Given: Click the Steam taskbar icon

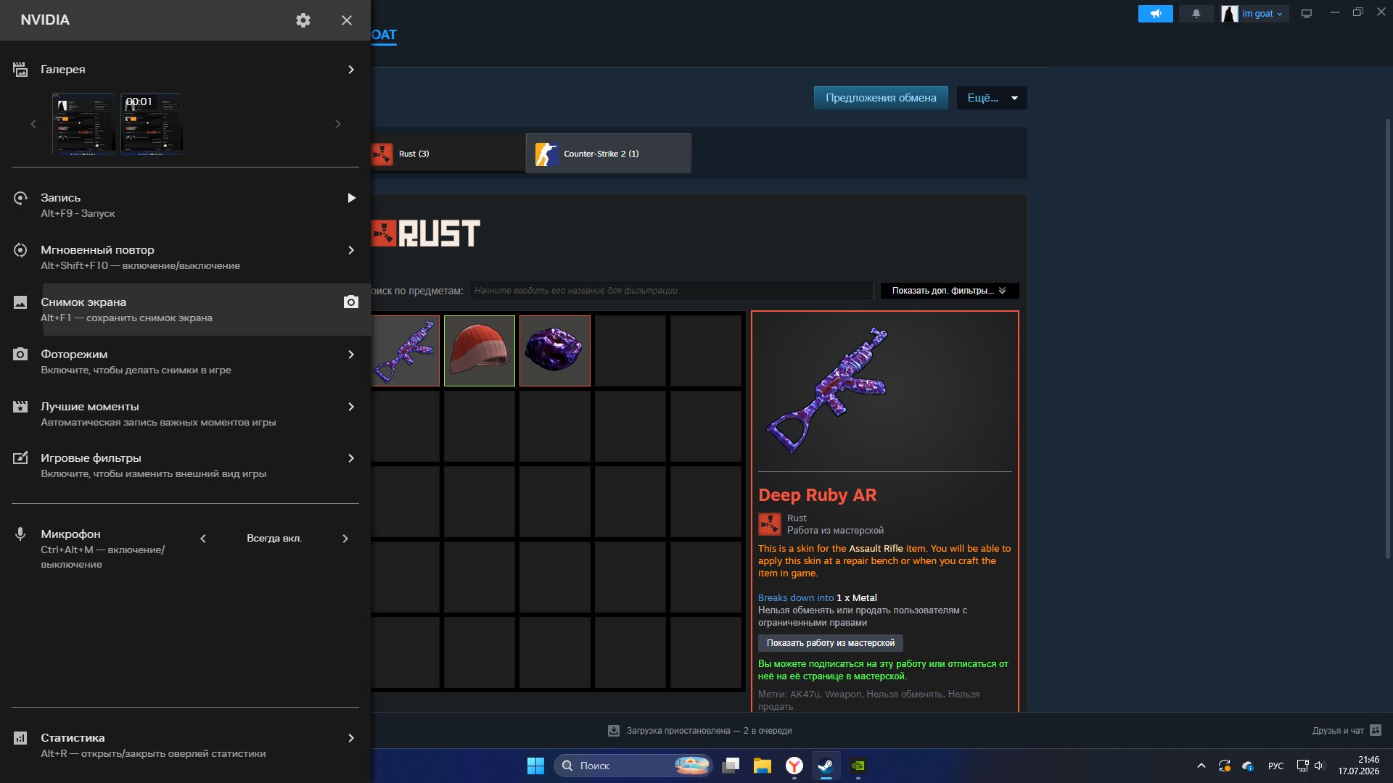Looking at the screenshot, I should pos(826,766).
